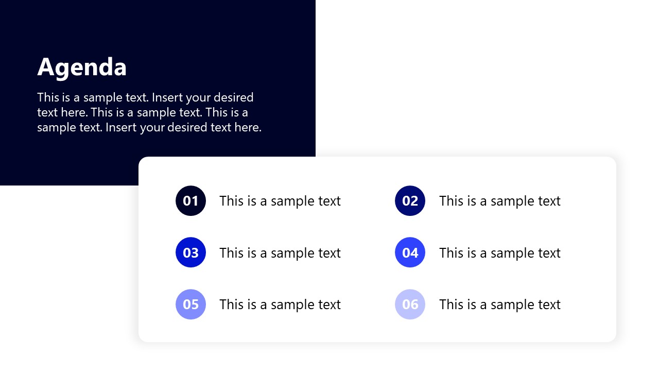Select the 02 numbered circle badge
The width and height of the screenshot is (659, 371).
coord(410,201)
